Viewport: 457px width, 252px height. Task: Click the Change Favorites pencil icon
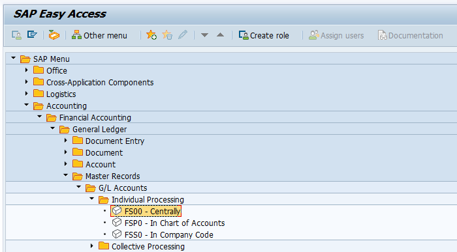(183, 35)
